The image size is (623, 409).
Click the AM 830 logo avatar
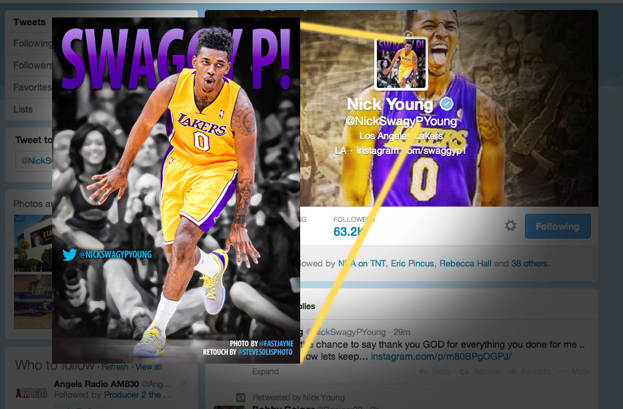(31, 393)
